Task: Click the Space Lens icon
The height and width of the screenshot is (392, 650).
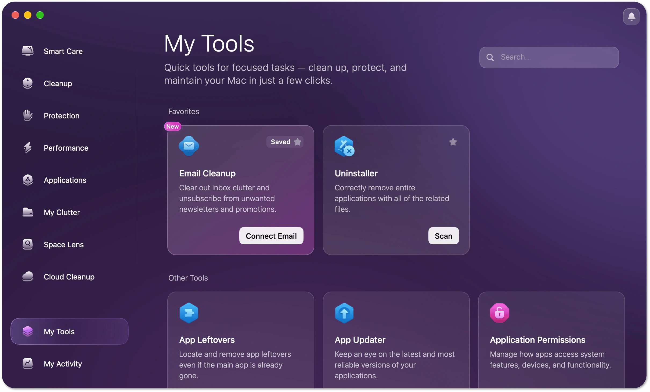Action: (28, 244)
